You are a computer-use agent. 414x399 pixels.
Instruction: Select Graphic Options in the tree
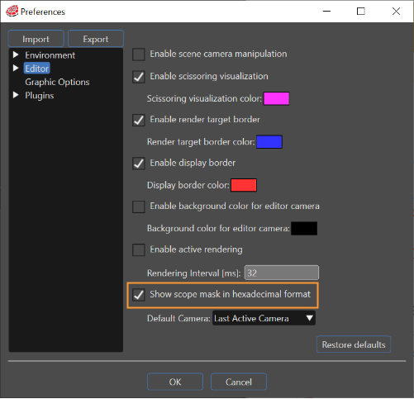coord(57,82)
